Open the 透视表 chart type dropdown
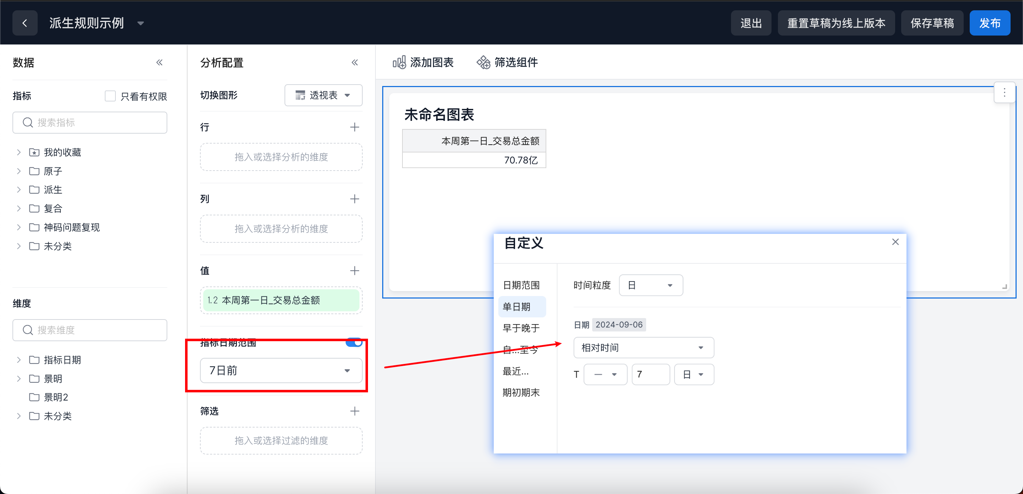The width and height of the screenshot is (1023, 494). (323, 95)
